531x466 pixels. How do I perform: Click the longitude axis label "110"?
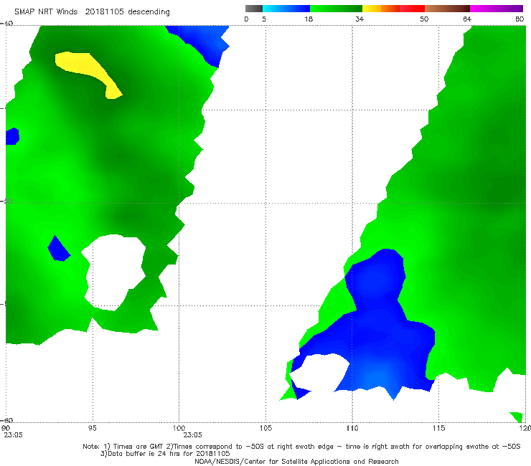click(x=352, y=428)
